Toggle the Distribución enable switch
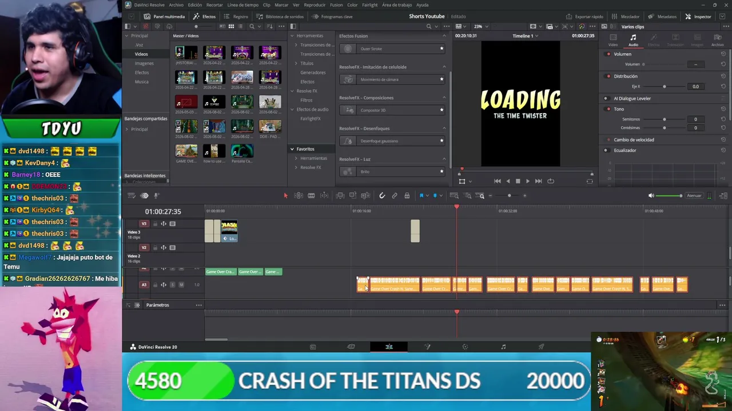732x411 pixels. click(608, 76)
